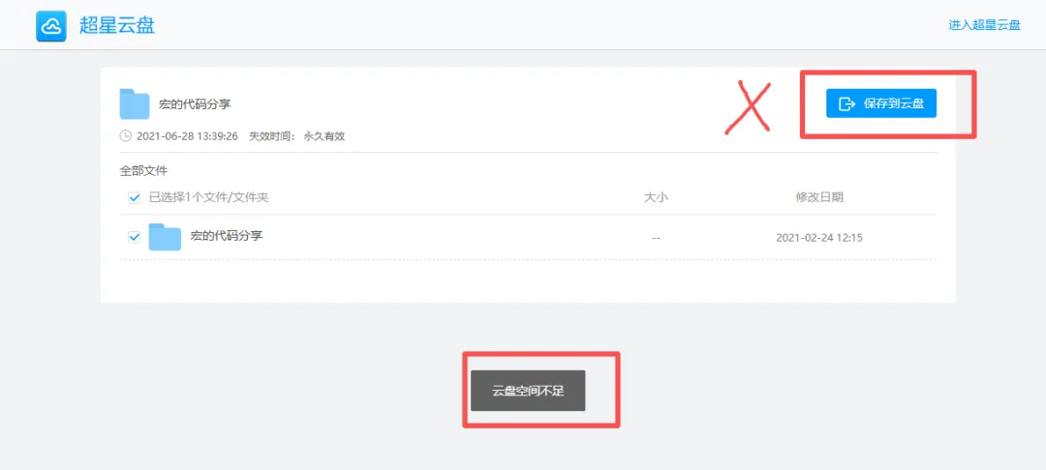Save the share with 保存到云盘 button
1046x470 pixels.
coord(880,103)
